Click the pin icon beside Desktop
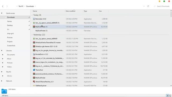172x97 pixels. (29, 25)
